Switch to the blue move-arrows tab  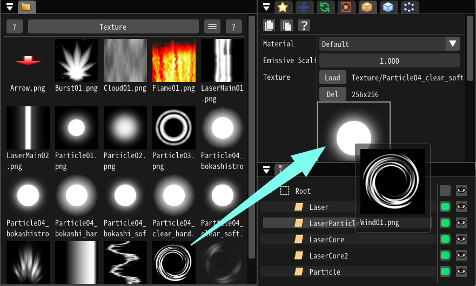(x=303, y=7)
